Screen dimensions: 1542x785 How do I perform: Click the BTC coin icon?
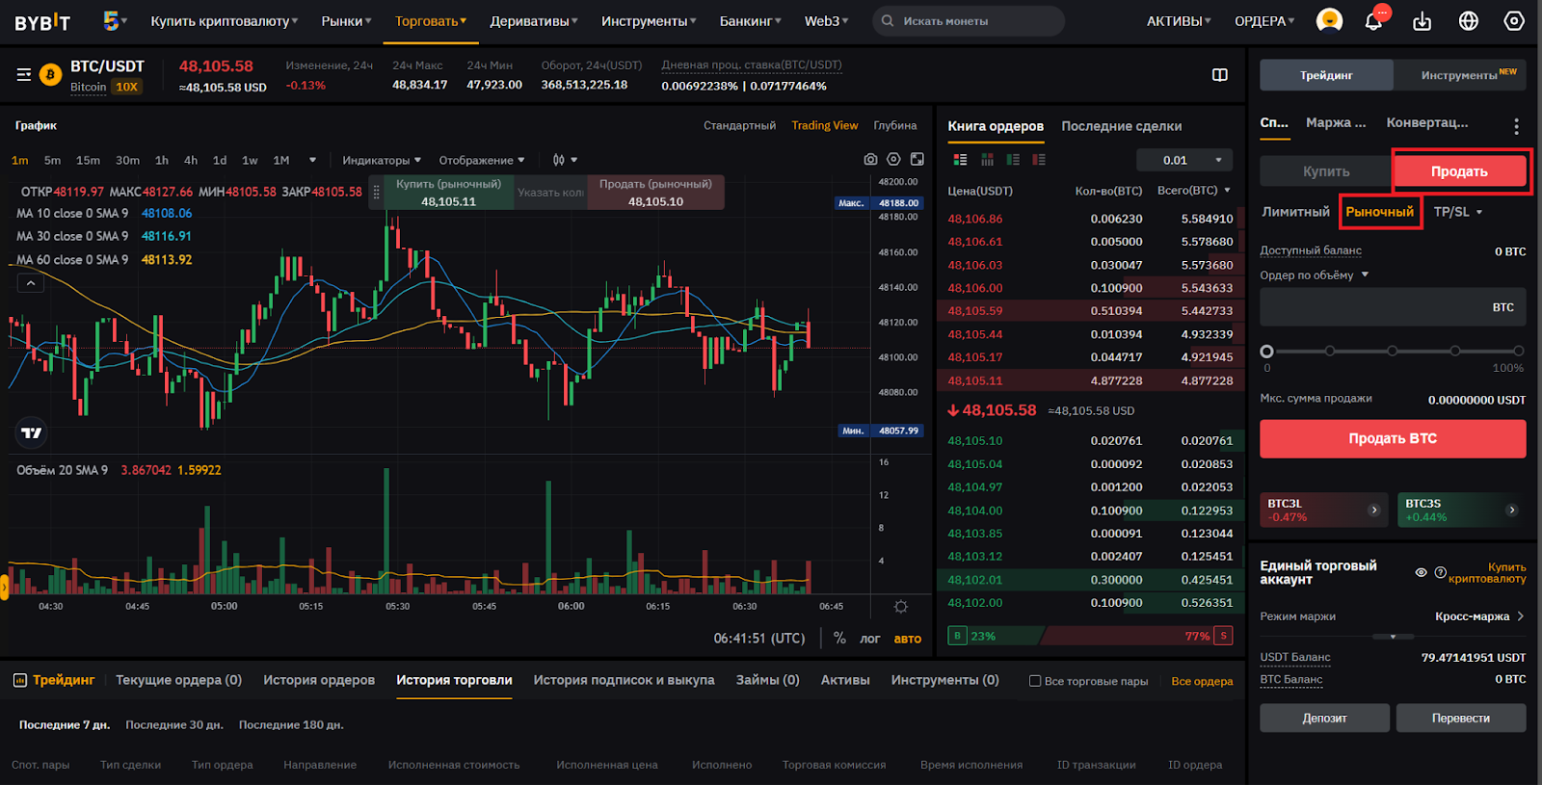(51, 74)
